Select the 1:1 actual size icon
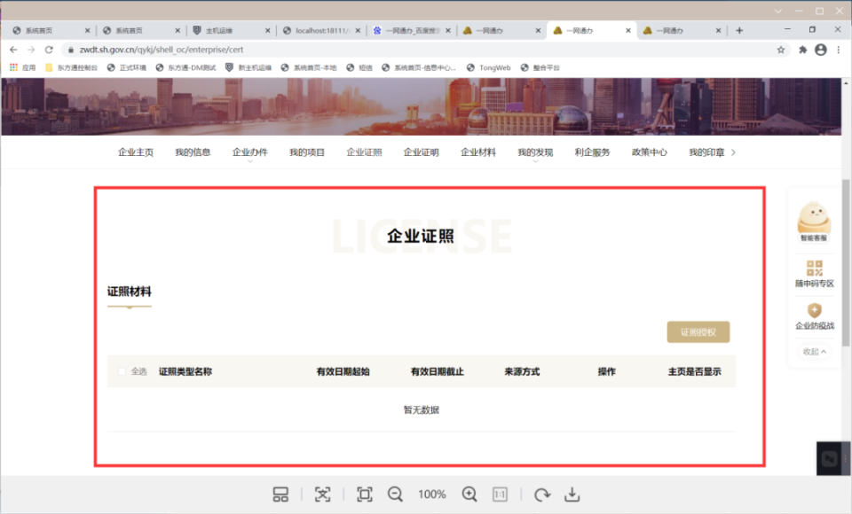The width and height of the screenshot is (852, 514). pyautogui.click(x=500, y=495)
